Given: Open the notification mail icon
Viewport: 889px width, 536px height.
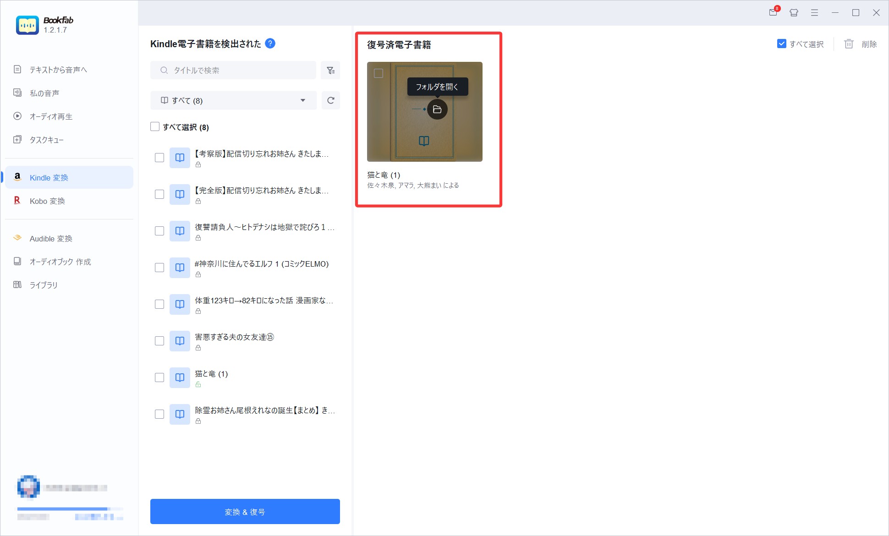Looking at the screenshot, I should point(773,12).
